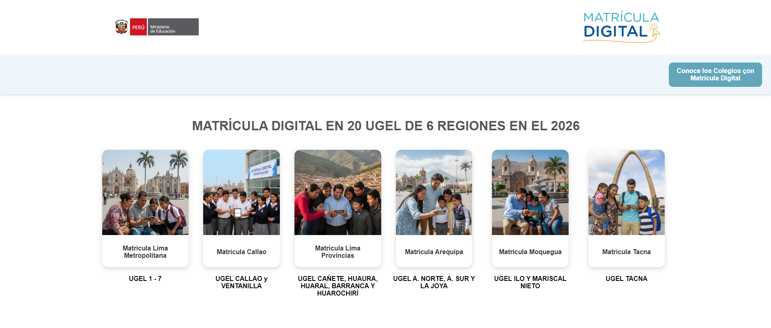Select the Lima Provincias hillside town photo

tap(337, 192)
